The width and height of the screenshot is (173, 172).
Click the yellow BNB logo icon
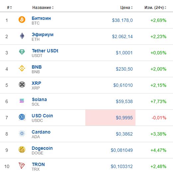(x=22, y=68)
